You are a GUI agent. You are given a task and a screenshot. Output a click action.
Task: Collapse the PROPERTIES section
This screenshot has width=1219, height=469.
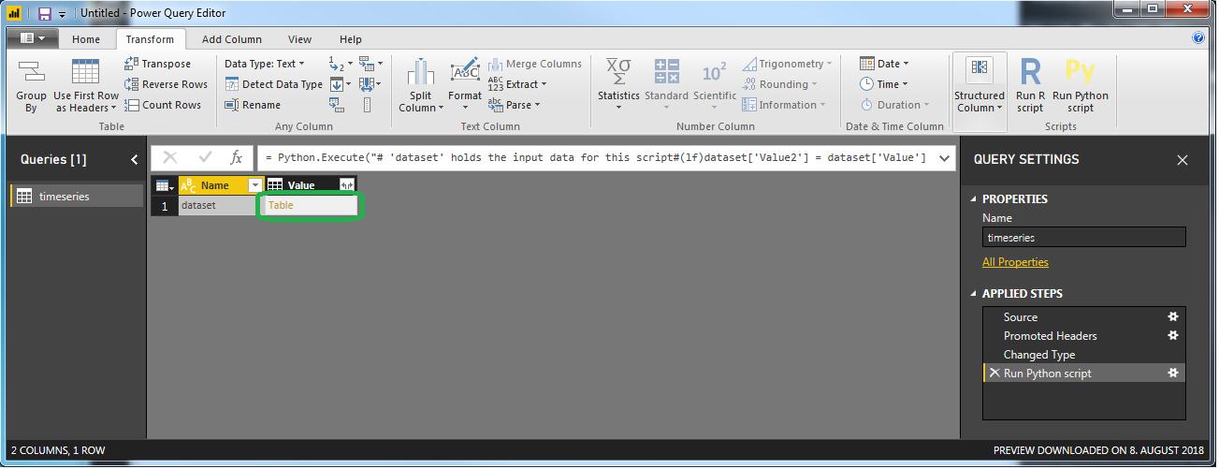click(x=974, y=198)
